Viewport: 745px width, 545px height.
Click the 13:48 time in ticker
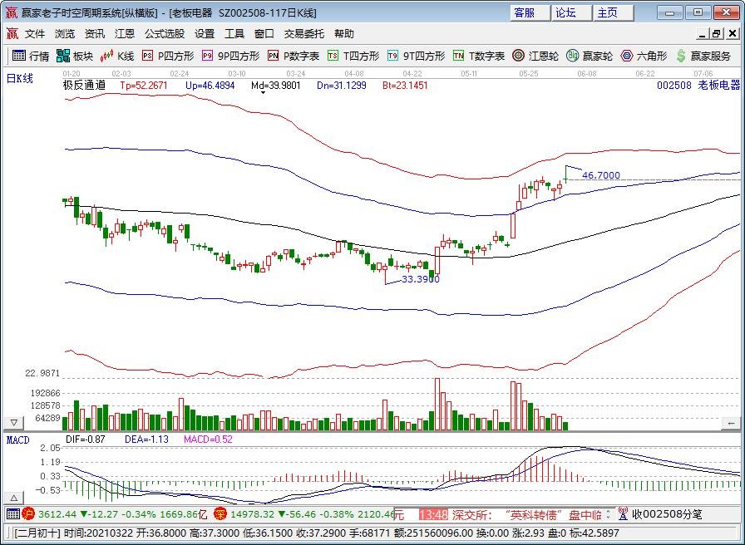[x=433, y=514]
